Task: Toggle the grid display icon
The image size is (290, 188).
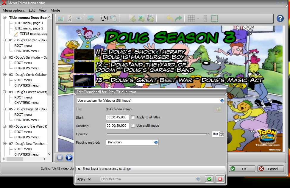Action: [x=191, y=18]
